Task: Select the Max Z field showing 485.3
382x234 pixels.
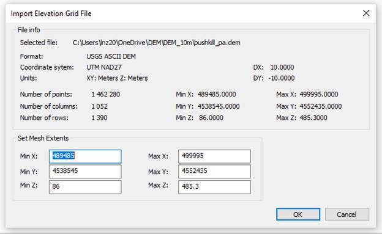Action: (x=214, y=187)
